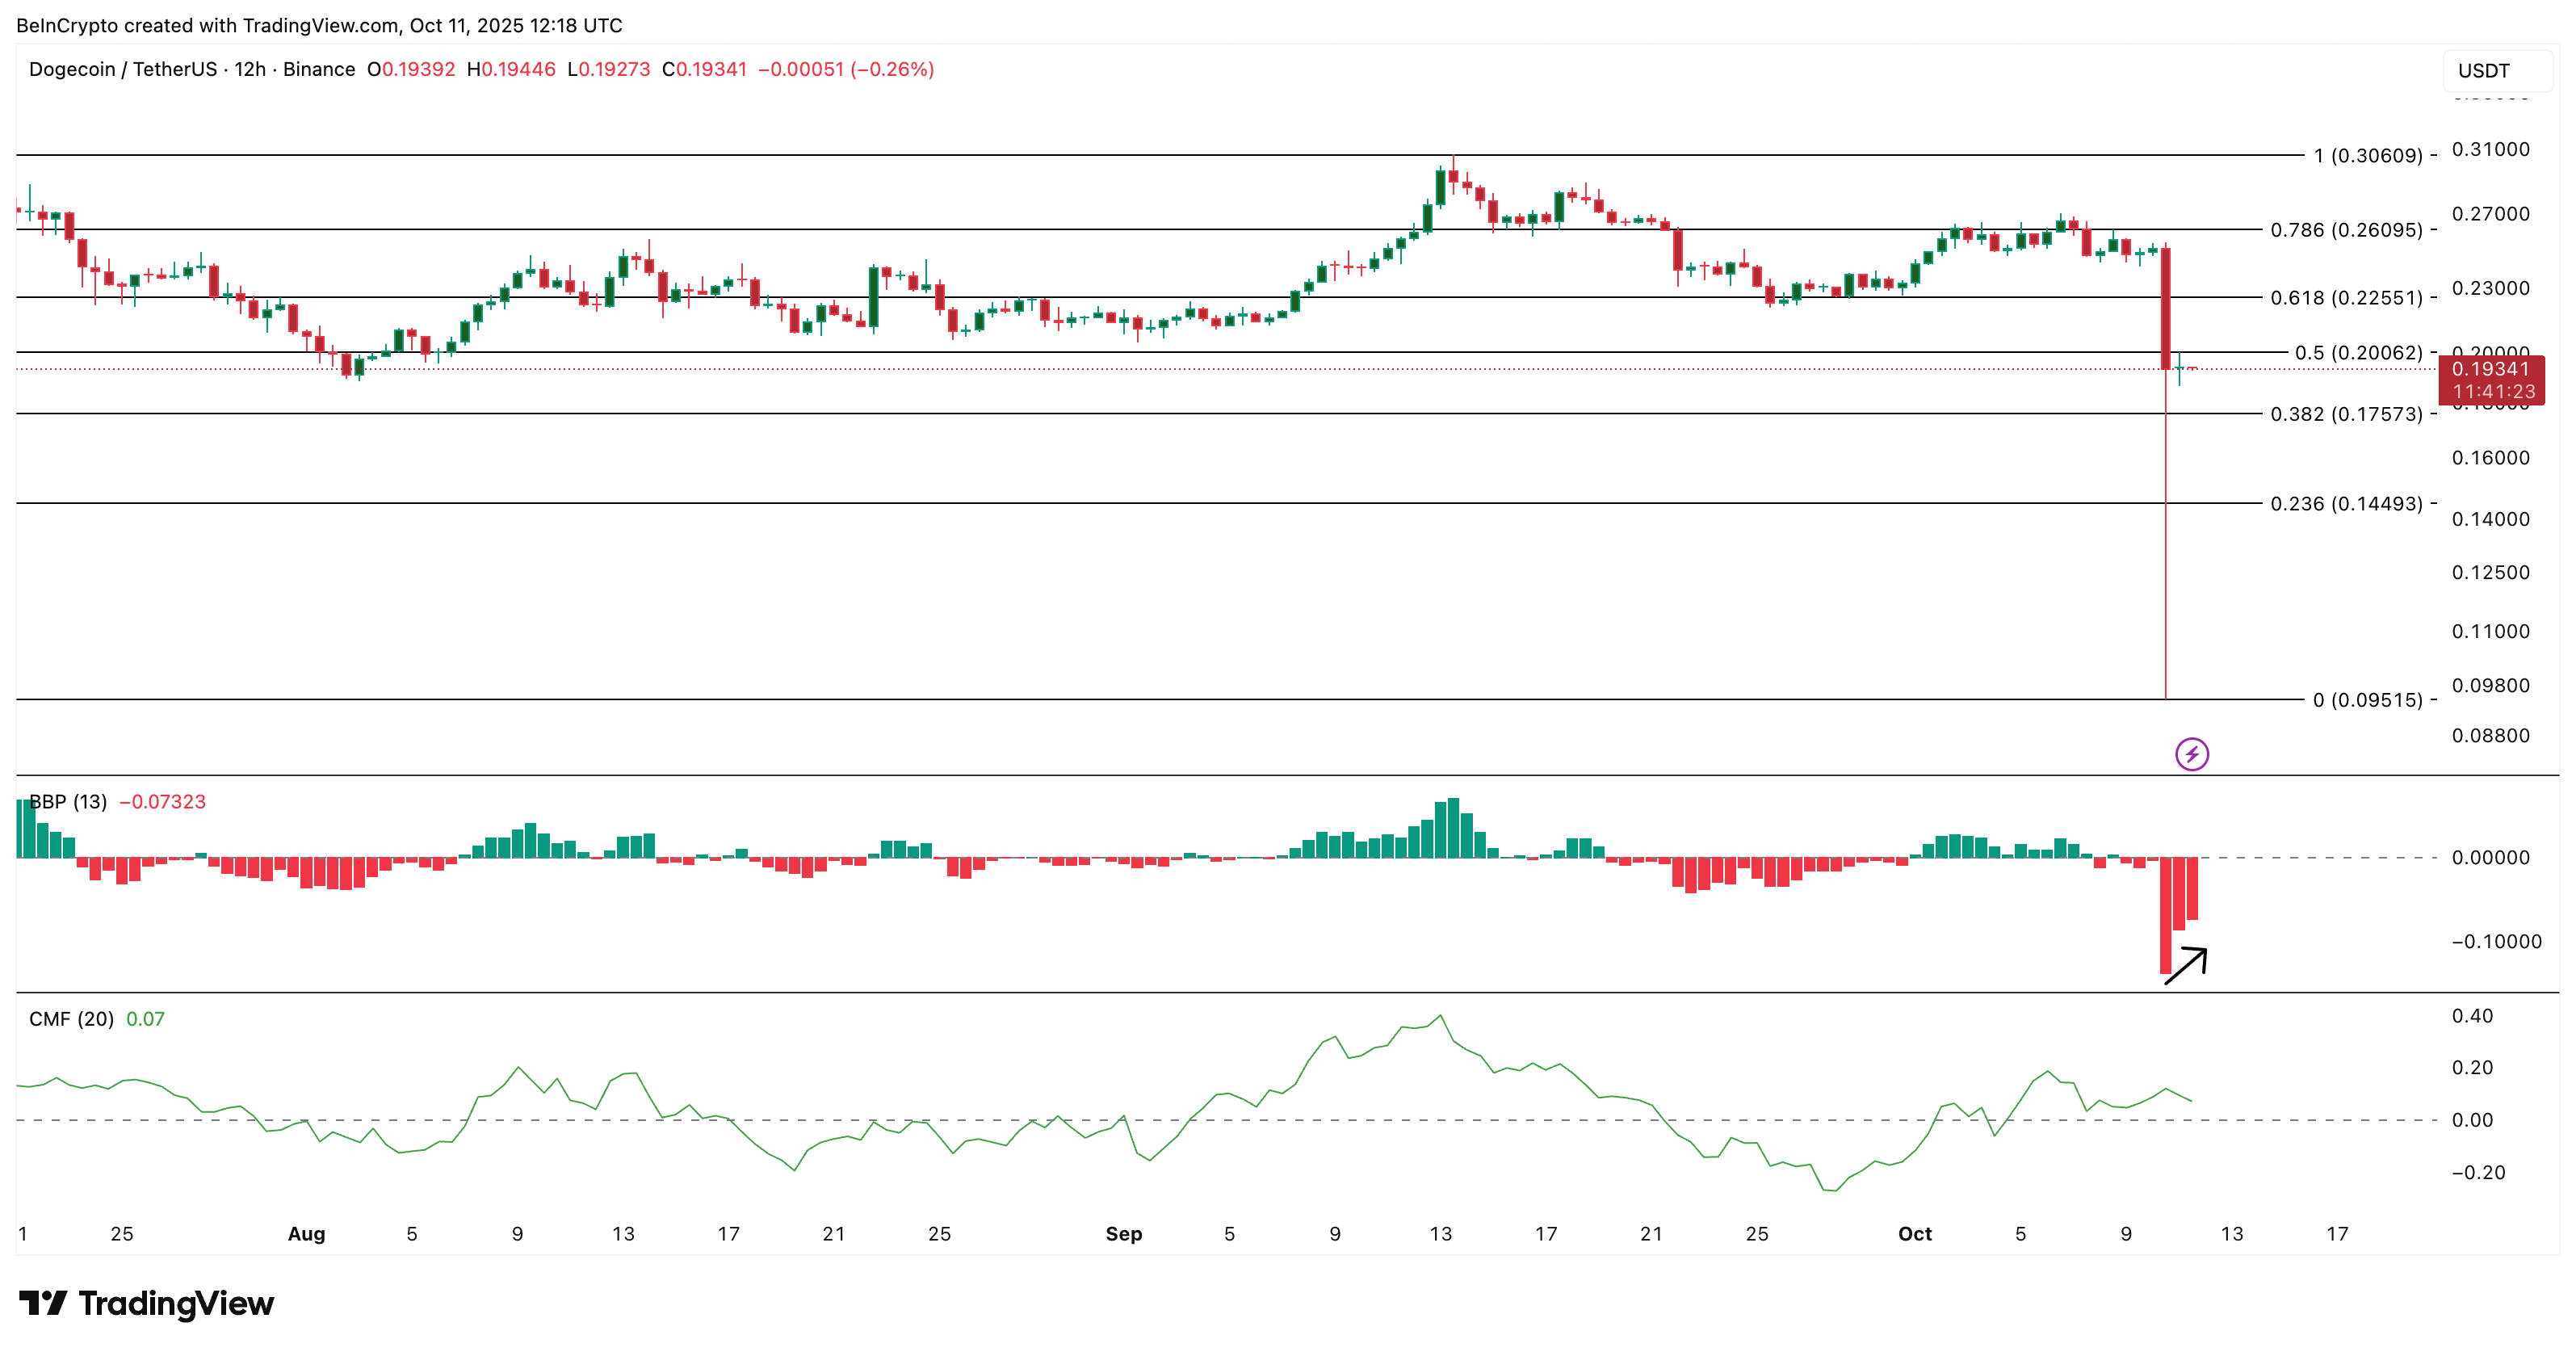This screenshot has width=2576, height=1352.
Task: Select the CMF (20) indicator label
Action: 71,1019
